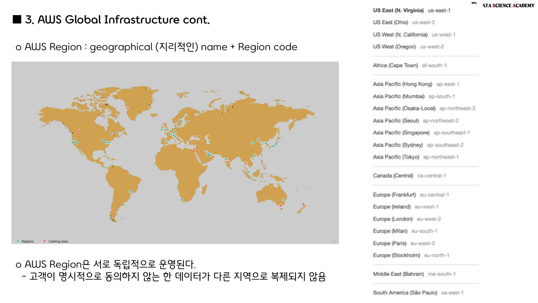
Task: Click 'South America (São Paulo)' entry
Action: (405, 293)
